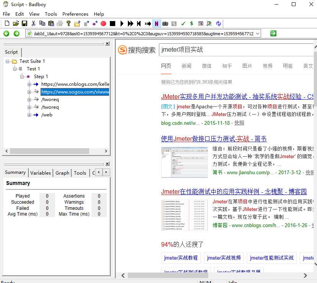Viewport: 317px width, 283px height.
Task: Click the gray lined-page icon next to the camera
Action: [x=174, y=24]
